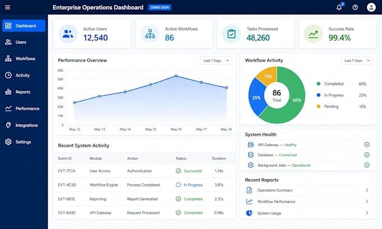Click the green 60% donut segment
The height and width of the screenshot is (229, 382).
pyautogui.click(x=297, y=100)
